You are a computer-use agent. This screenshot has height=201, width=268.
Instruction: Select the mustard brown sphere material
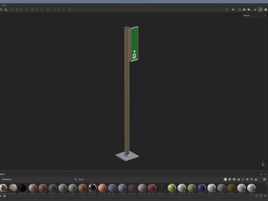click(x=231, y=188)
